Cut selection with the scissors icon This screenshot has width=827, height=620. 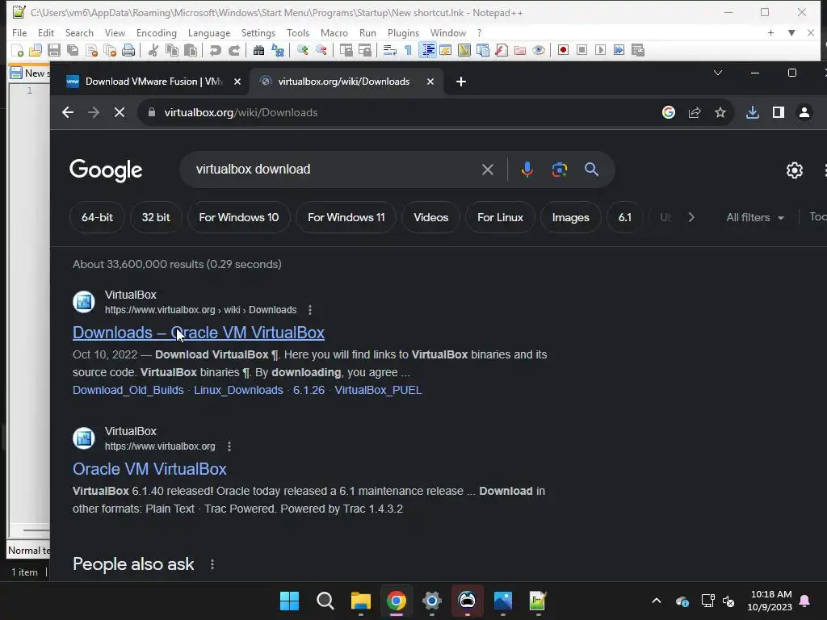click(153, 50)
